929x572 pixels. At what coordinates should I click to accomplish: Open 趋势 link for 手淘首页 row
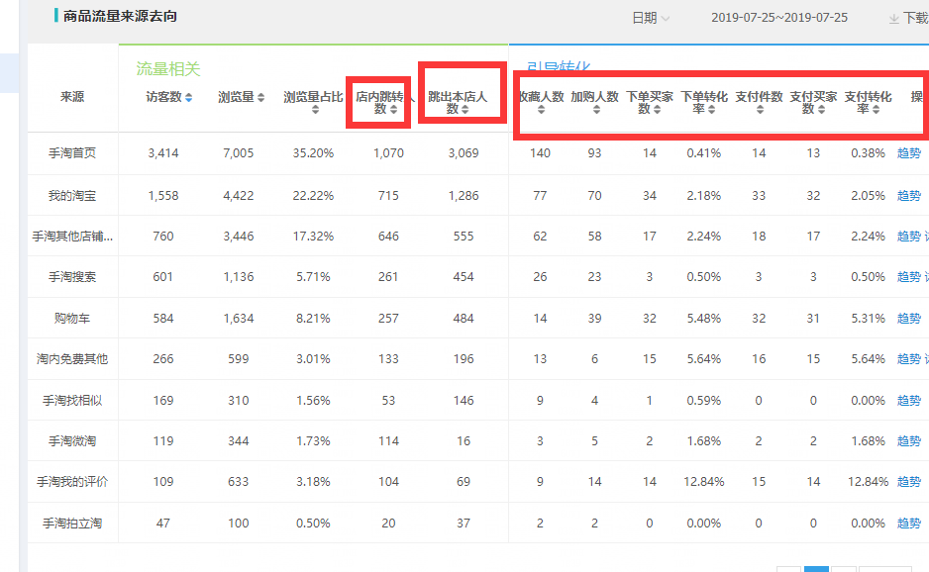point(908,153)
